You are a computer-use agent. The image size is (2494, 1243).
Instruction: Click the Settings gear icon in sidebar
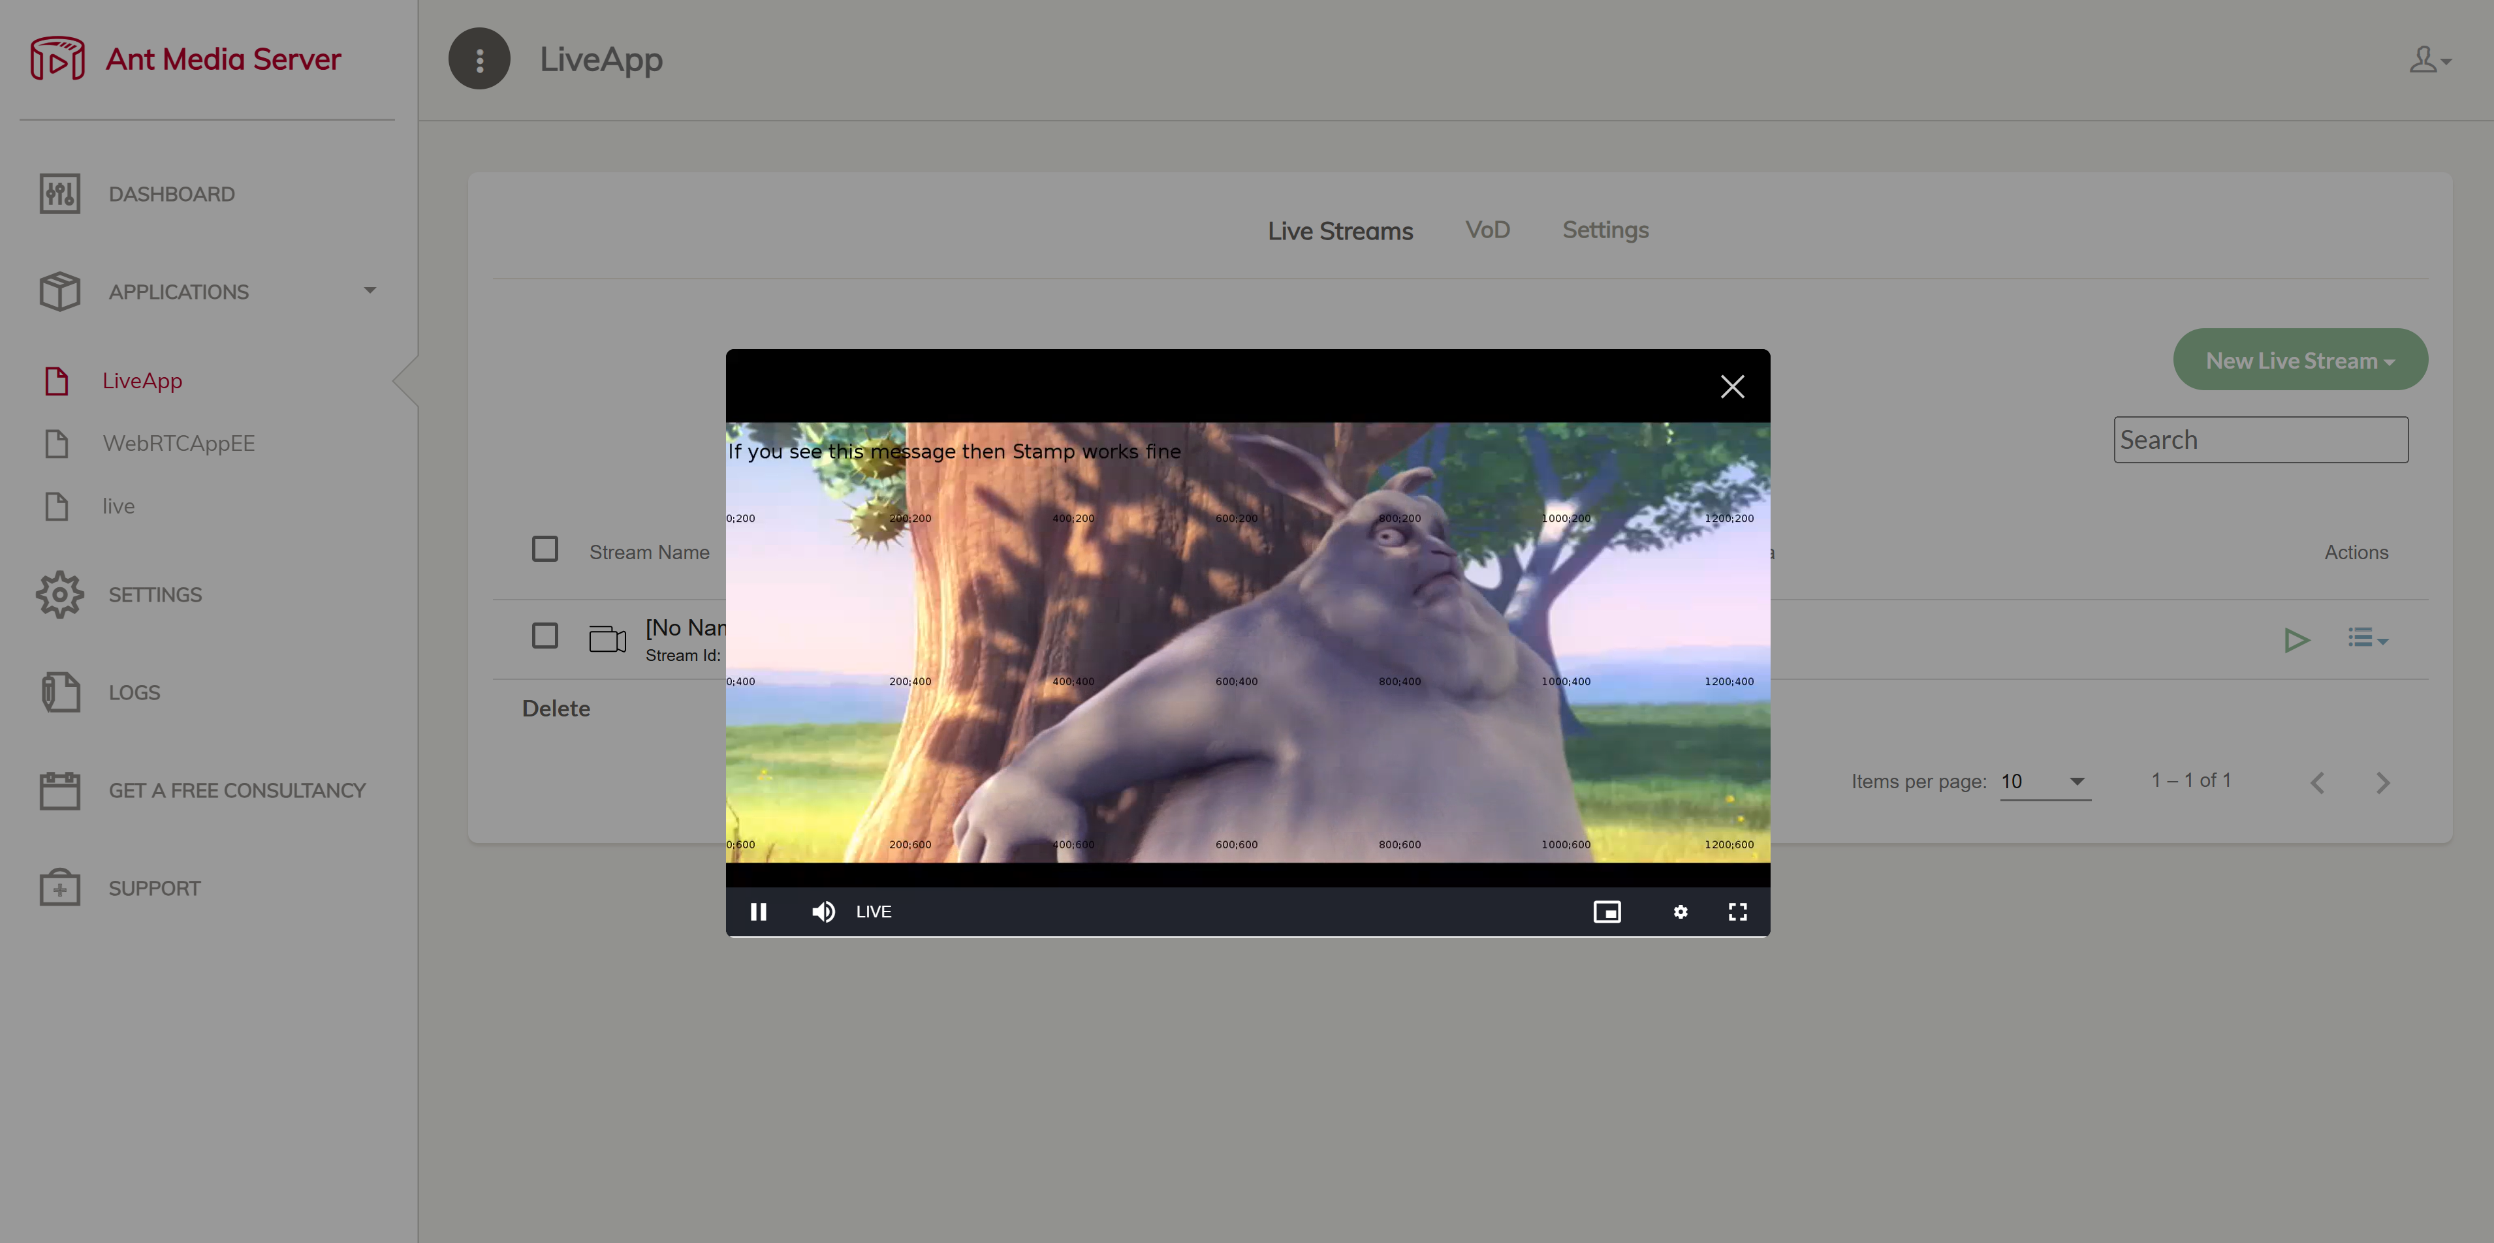click(60, 594)
